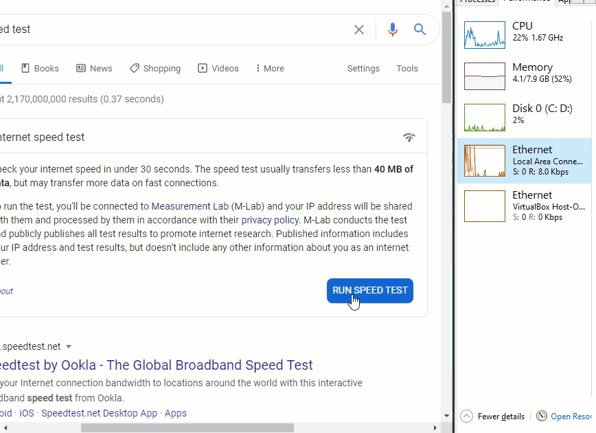
Task: Open search Tools
Action: click(x=407, y=69)
